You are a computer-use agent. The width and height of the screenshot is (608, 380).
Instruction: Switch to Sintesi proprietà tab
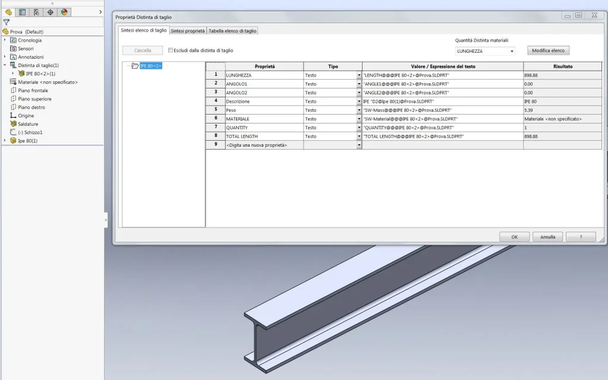188,31
